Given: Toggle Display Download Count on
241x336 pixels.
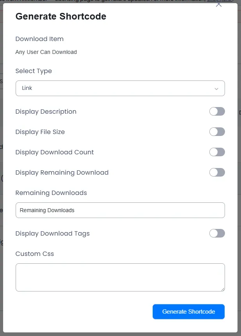Looking at the screenshot, I should 217,152.
